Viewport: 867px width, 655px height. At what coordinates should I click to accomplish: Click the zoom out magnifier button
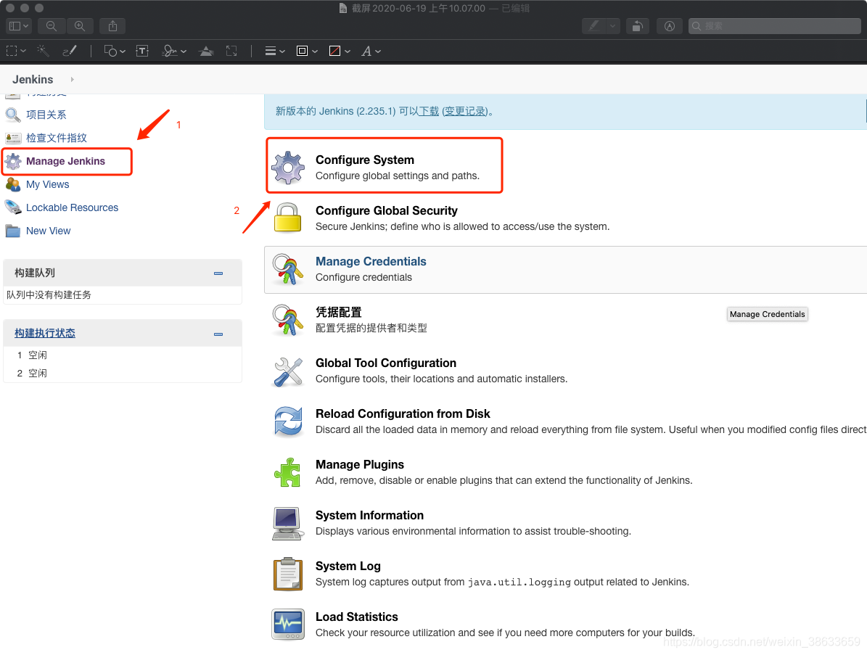pyautogui.click(x=52, y=26)
